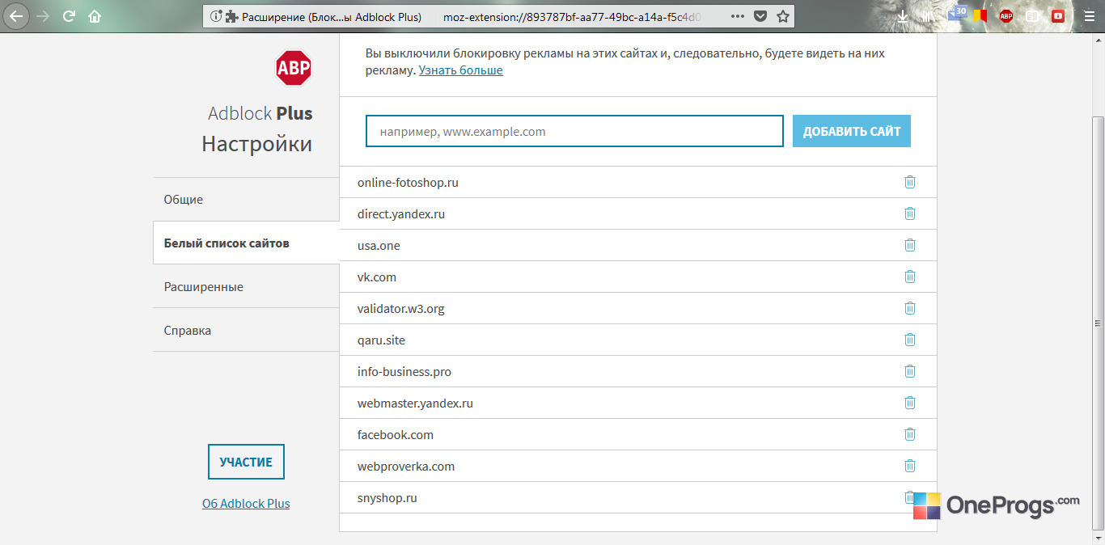Click the snyshop.ru entry text

tap(387, 498)
